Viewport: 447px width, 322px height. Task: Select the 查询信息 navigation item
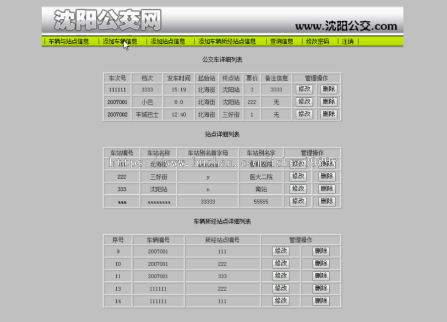tap(282, 41)
